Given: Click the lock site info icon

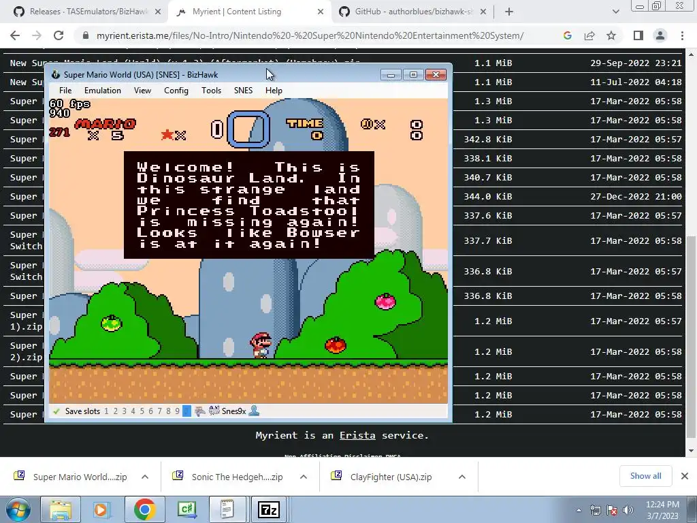Looking at the screenshot, I should tap(86, 35).
